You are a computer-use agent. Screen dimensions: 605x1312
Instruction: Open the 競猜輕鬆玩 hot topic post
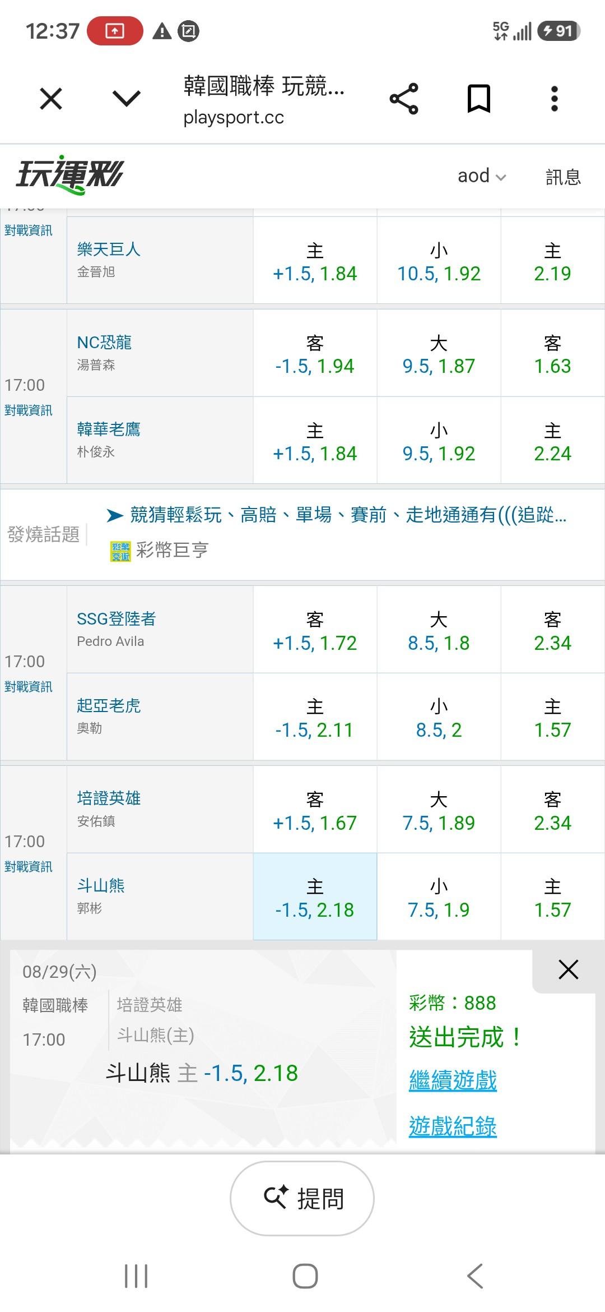[x=348, y=515]
